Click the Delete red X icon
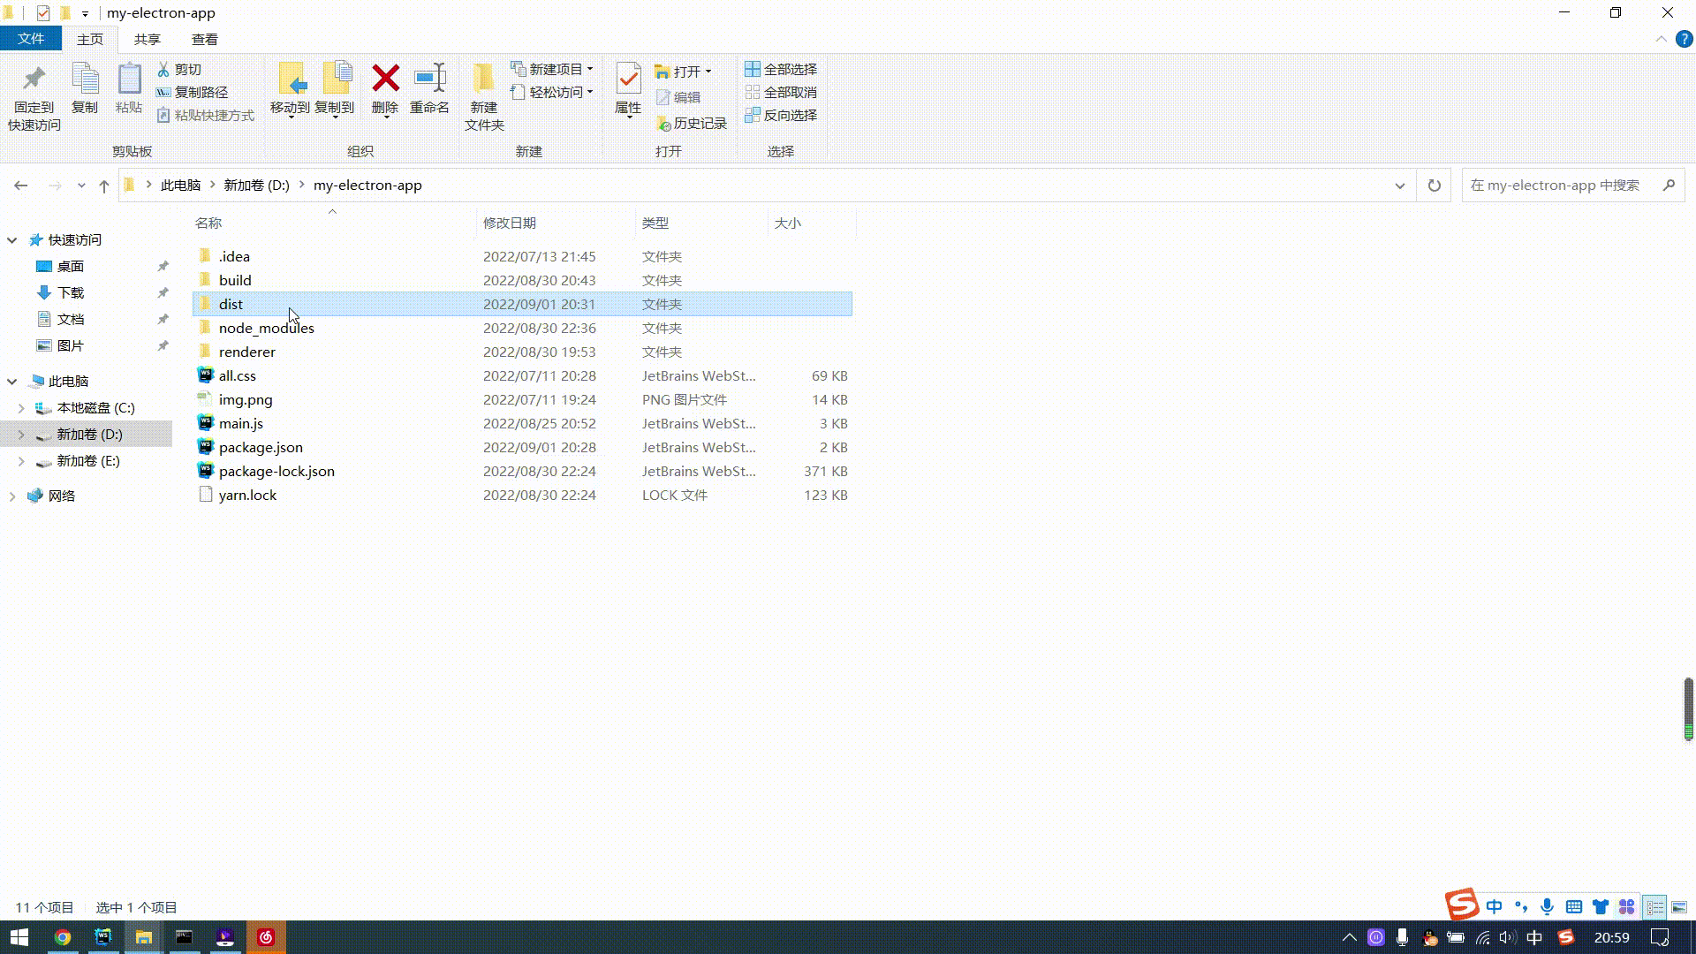1696x954 pixels. (385, 79)
